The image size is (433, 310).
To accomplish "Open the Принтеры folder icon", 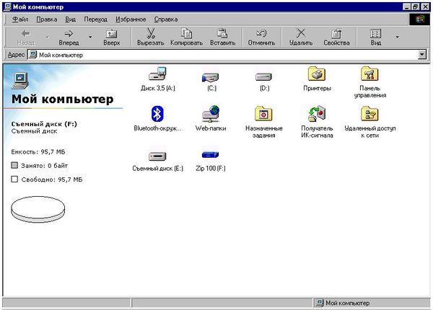I will (316, 74).
